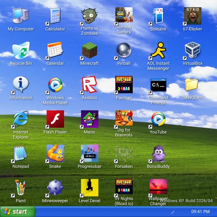Viewport: 217px width, 217px height.
Task: Open the Notepad shortcut
Action: (20, 153)
